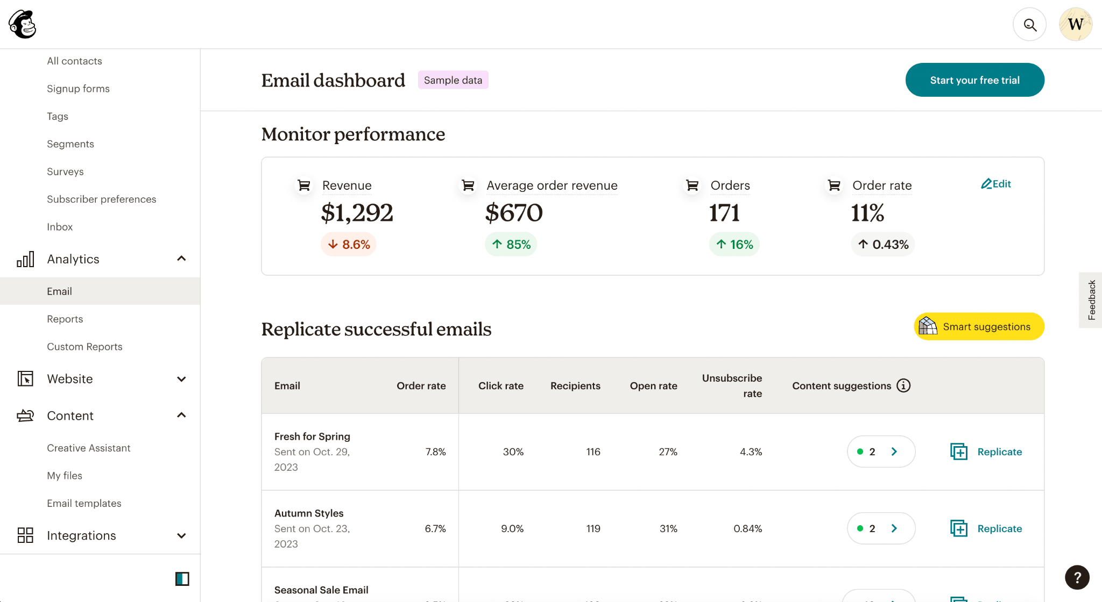
Task: Click the Autumn Styles email name
Action: click(x=309, y=513)
